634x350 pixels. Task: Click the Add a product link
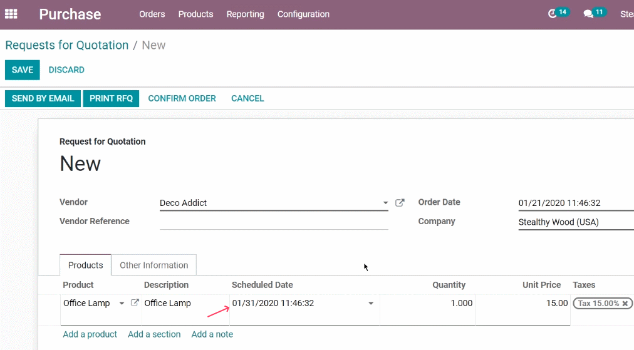[x=90, y=334]
